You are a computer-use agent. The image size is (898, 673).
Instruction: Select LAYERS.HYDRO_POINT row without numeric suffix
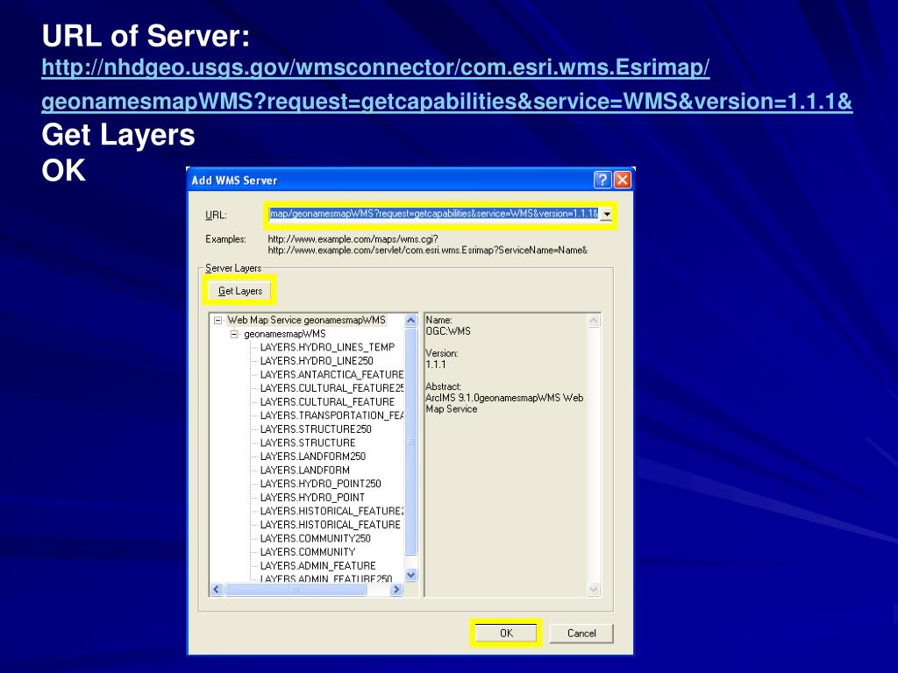click(312, 498)
